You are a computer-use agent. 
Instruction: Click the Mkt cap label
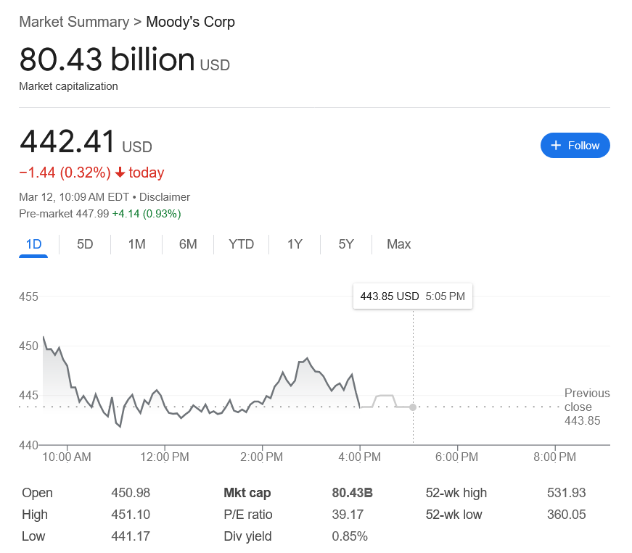(247, 493)
